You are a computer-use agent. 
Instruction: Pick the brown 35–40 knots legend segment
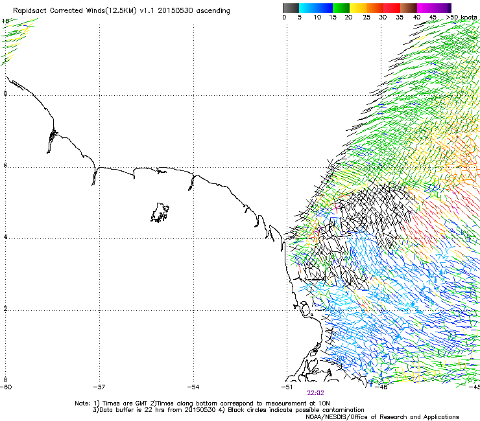[409, 8]
